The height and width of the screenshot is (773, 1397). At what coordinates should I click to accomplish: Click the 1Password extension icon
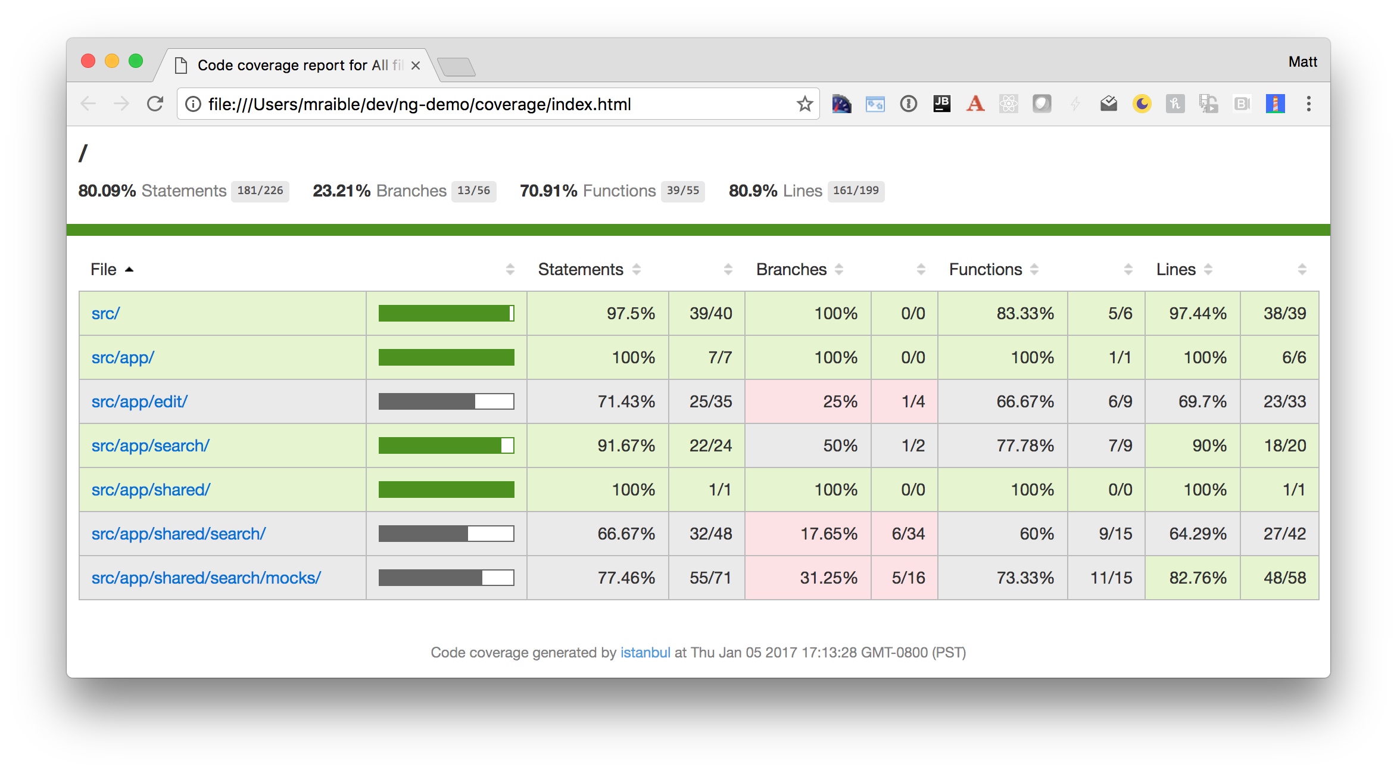(908, 104)
